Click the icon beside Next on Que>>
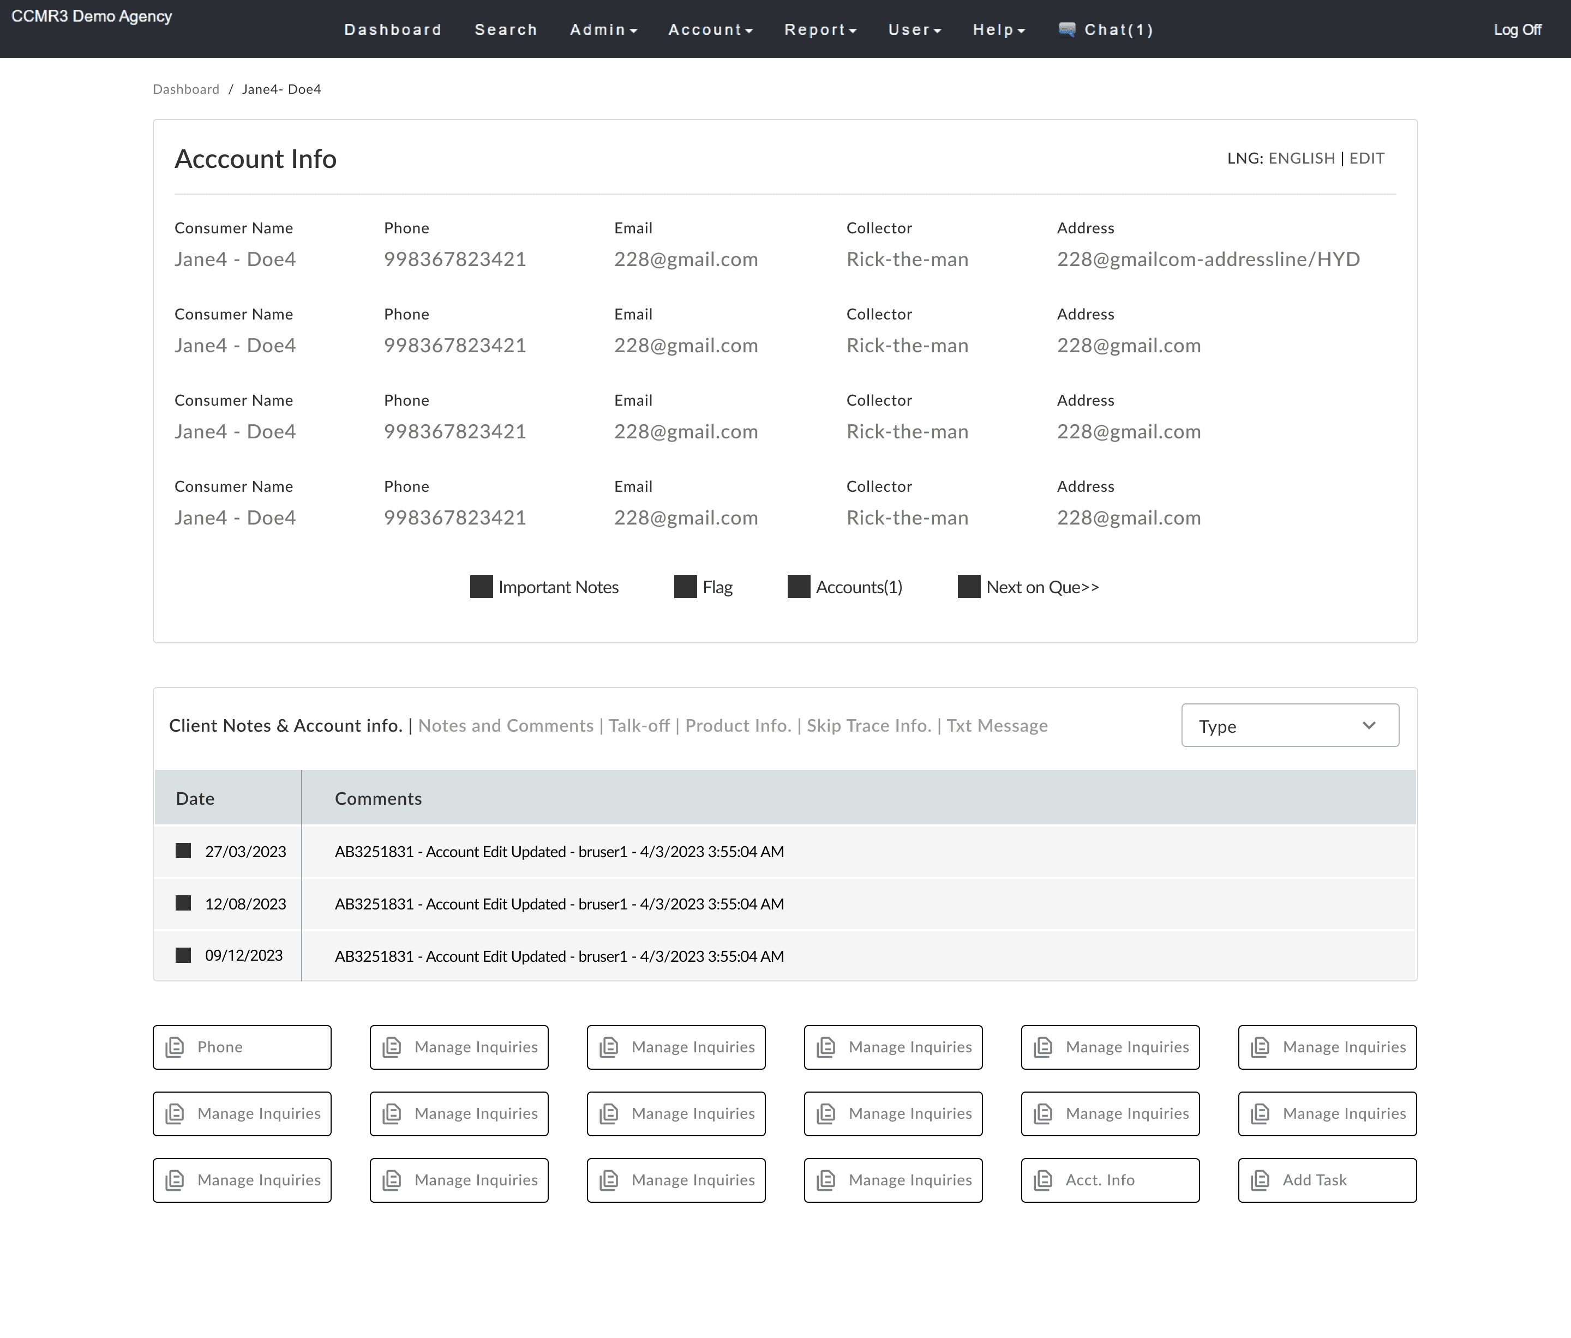 (969, 587)
